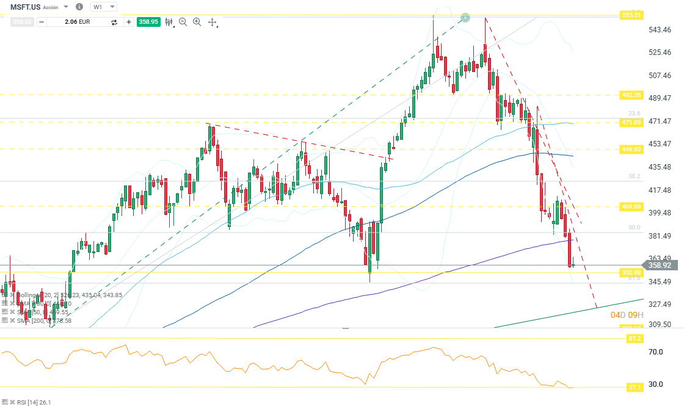This screenshot has height=407, width=684.
Task: Expand the MSFT.US symbol dropdown arrow
Action: coord(66,7)
